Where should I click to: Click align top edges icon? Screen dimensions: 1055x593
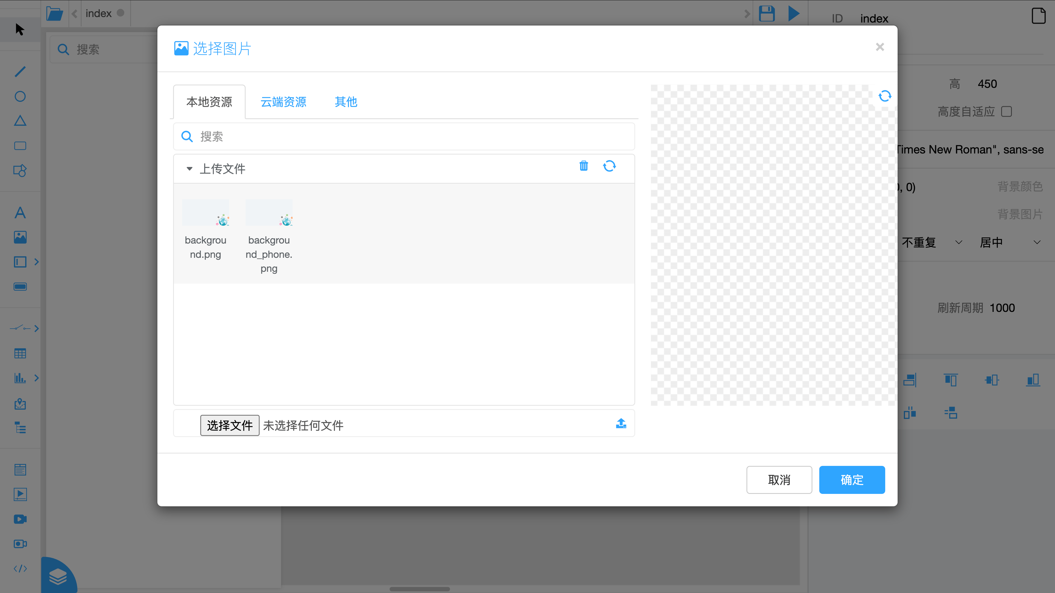click(951, 380)
